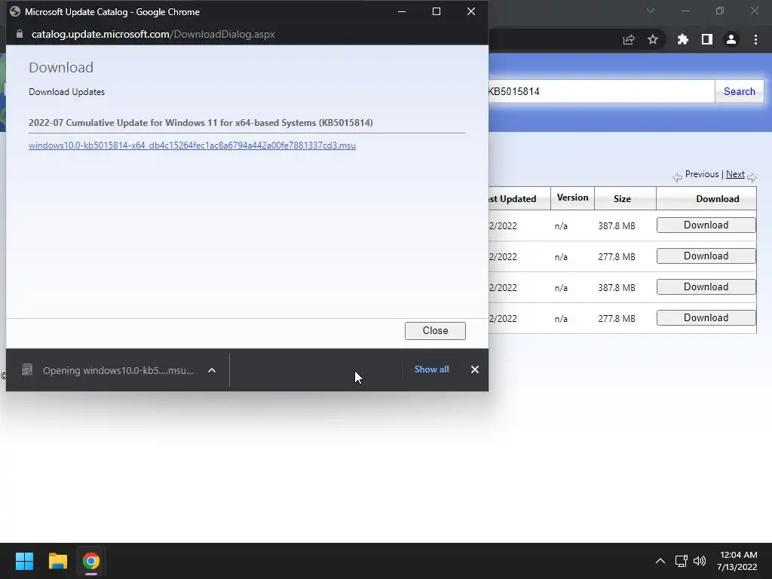772x579 pixels.
Task: Sort by the Version column header
Action: point(573,198)
